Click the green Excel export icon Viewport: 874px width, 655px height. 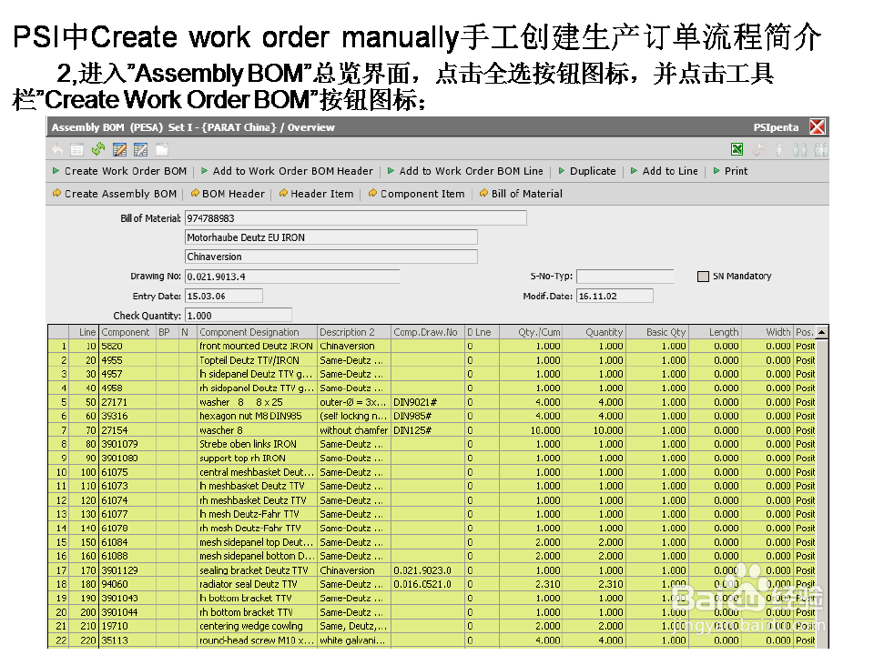[x=737, y=149]
